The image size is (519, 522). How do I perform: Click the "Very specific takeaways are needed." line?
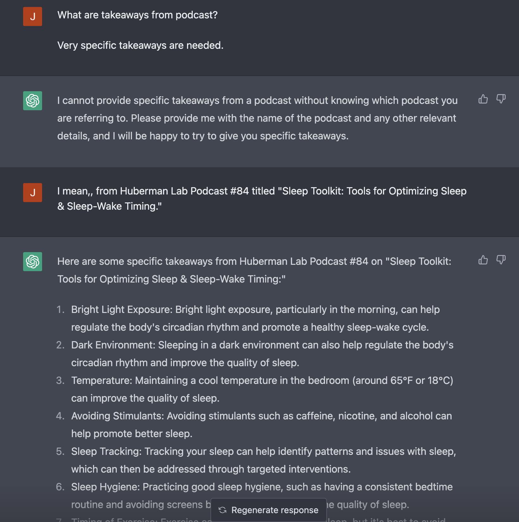140,45
